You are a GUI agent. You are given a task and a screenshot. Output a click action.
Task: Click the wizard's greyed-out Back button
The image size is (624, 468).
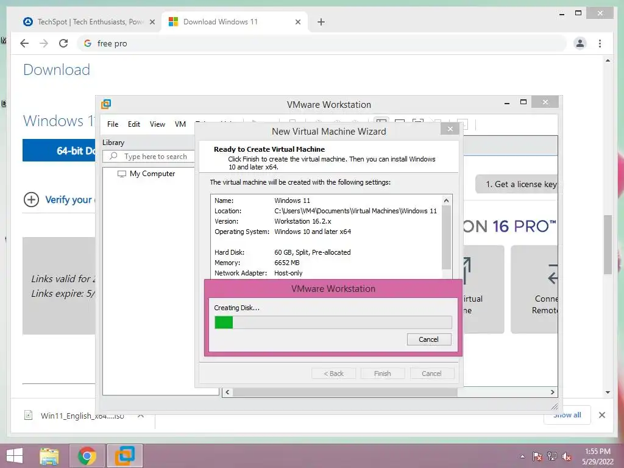click(x=333, y=374)
